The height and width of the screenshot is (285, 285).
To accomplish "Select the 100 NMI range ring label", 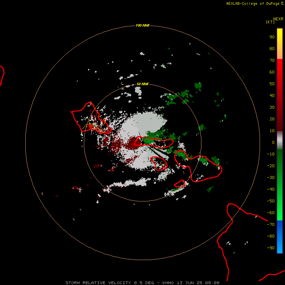I will [x=142, y=25].
